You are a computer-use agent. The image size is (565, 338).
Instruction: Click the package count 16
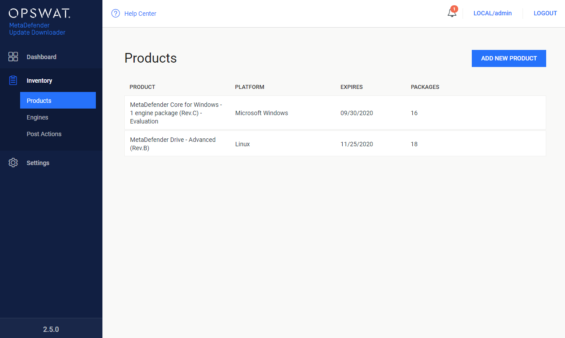coord(414,113)
